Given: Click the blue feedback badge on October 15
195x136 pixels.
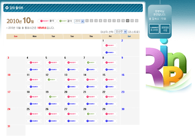Looking at the screenshot, I should [x=110, y=87].
